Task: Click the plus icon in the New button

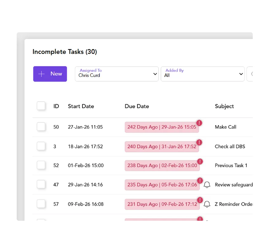Action: point(41,74)
